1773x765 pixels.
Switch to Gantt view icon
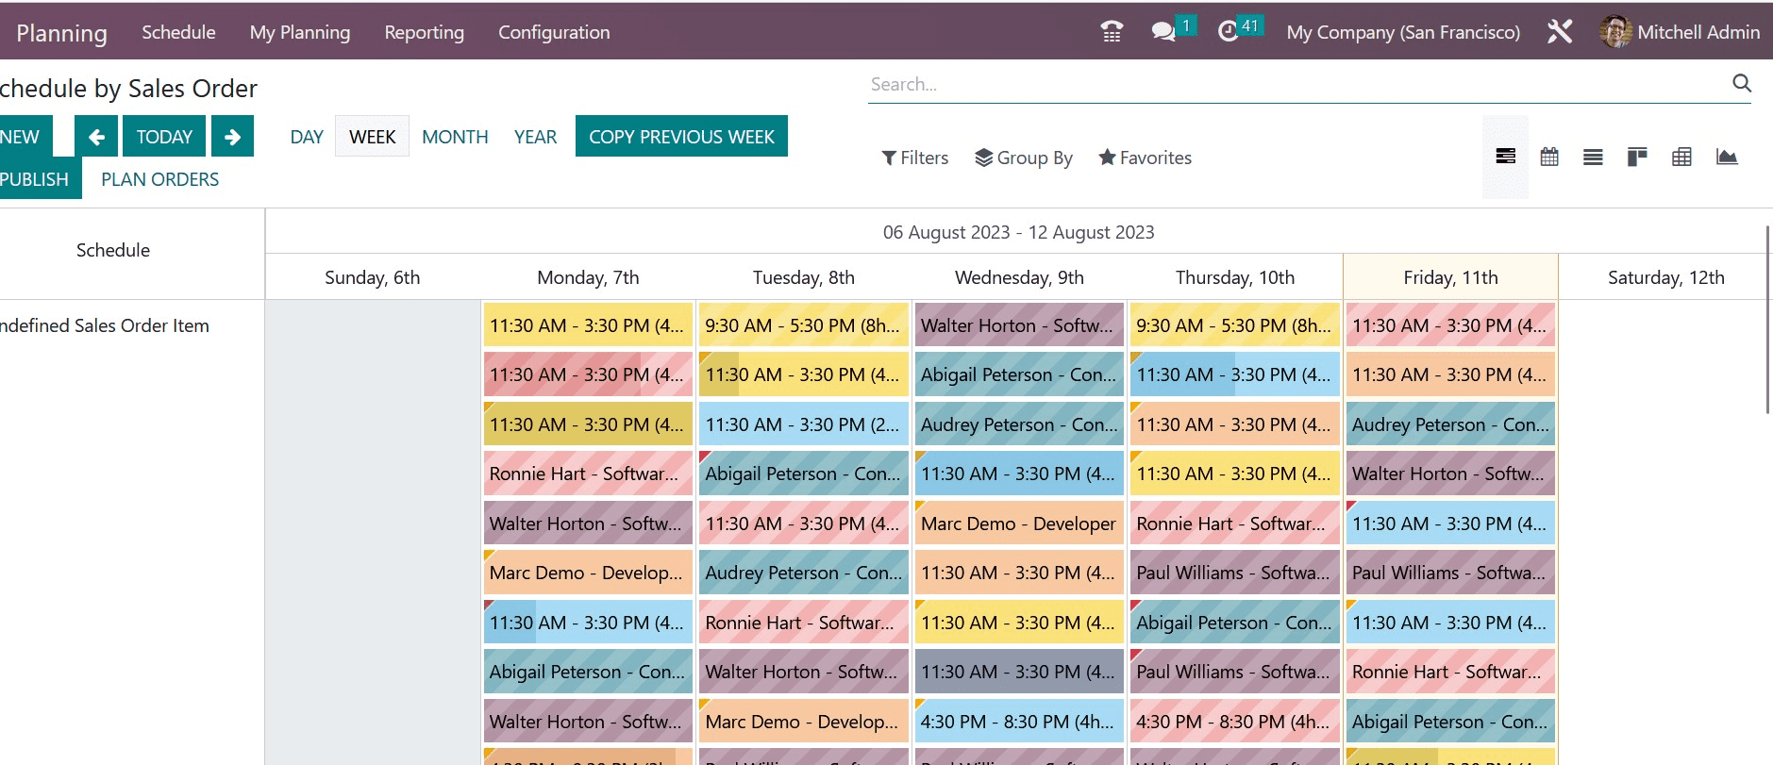[1505, 157]
